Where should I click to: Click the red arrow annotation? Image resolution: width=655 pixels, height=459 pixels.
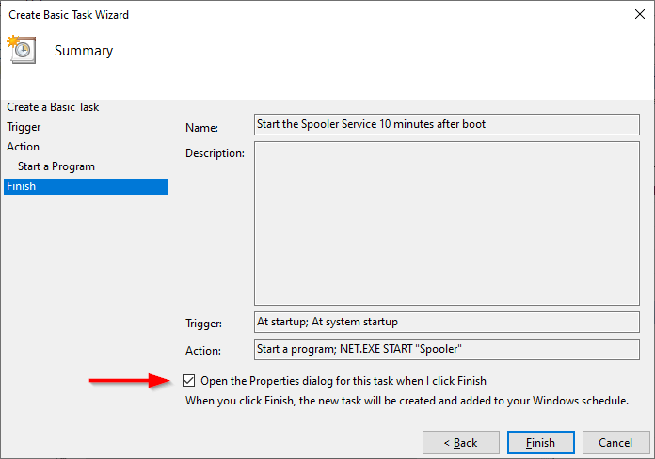tap(130, 381)
